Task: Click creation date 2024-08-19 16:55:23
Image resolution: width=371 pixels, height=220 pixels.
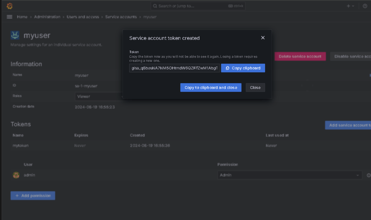Action: (x=95, y=107)
